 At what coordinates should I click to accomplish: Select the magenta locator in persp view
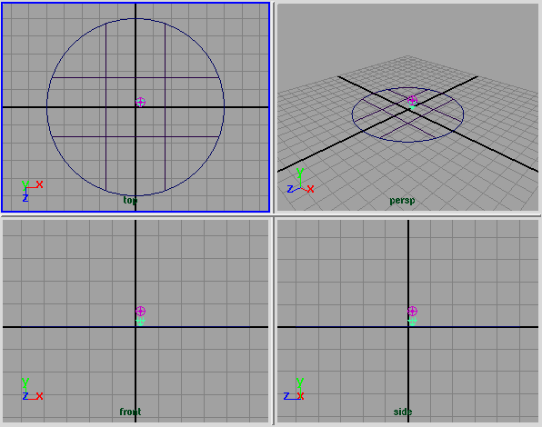[x=412, y=101]
